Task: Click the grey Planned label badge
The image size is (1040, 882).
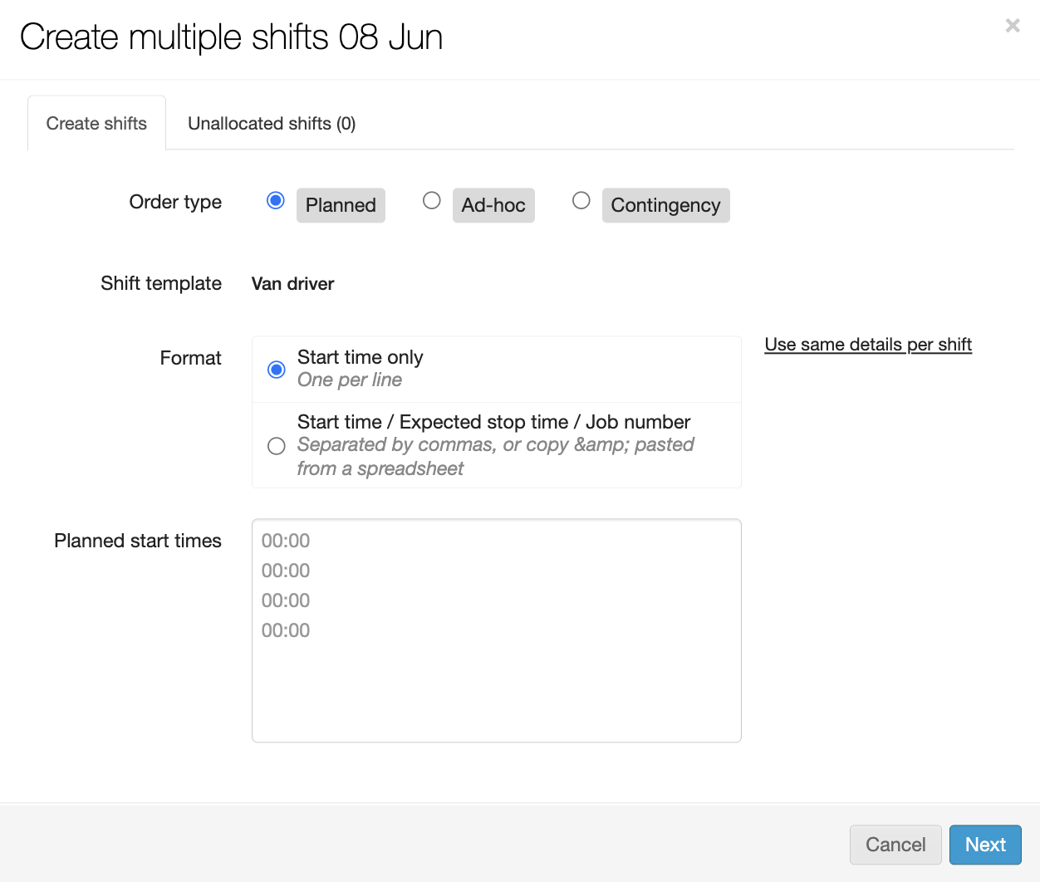Action: point(341,205)
